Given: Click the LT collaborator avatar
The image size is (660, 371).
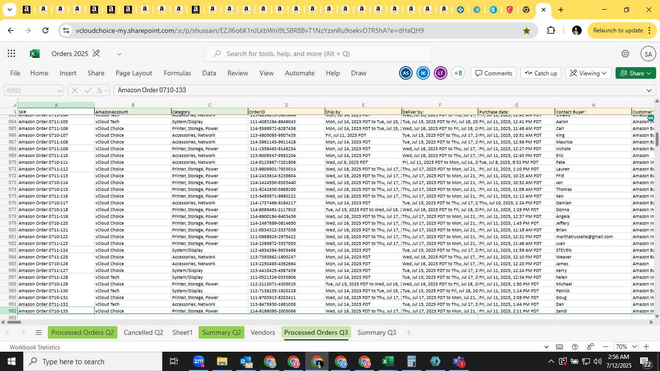Looking at the screenshot, I should tap(440, 73).
